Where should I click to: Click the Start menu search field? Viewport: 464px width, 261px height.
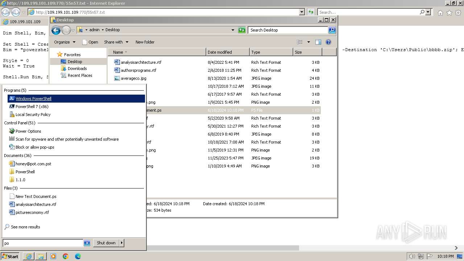click(x=43, y=243)
